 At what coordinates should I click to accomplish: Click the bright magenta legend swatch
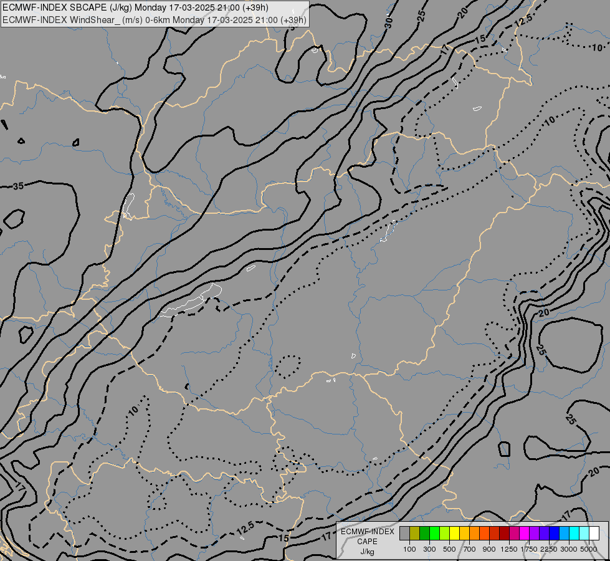525,533
